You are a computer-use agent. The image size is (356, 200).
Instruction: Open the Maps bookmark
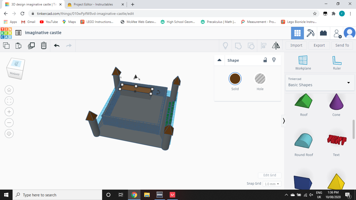(x=69, y=22)
